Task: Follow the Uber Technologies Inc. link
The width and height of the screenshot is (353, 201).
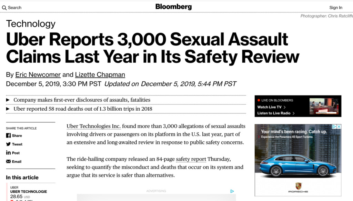Action: click(x=93, y=126)
